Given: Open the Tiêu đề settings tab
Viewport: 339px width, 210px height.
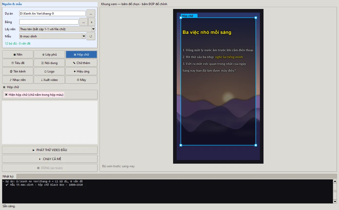Looking at the screenshot, I should (18, 63).
